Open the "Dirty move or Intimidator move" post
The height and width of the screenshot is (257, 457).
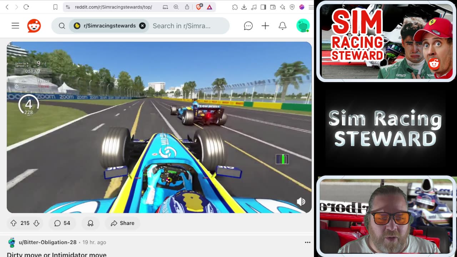(57, 255)
